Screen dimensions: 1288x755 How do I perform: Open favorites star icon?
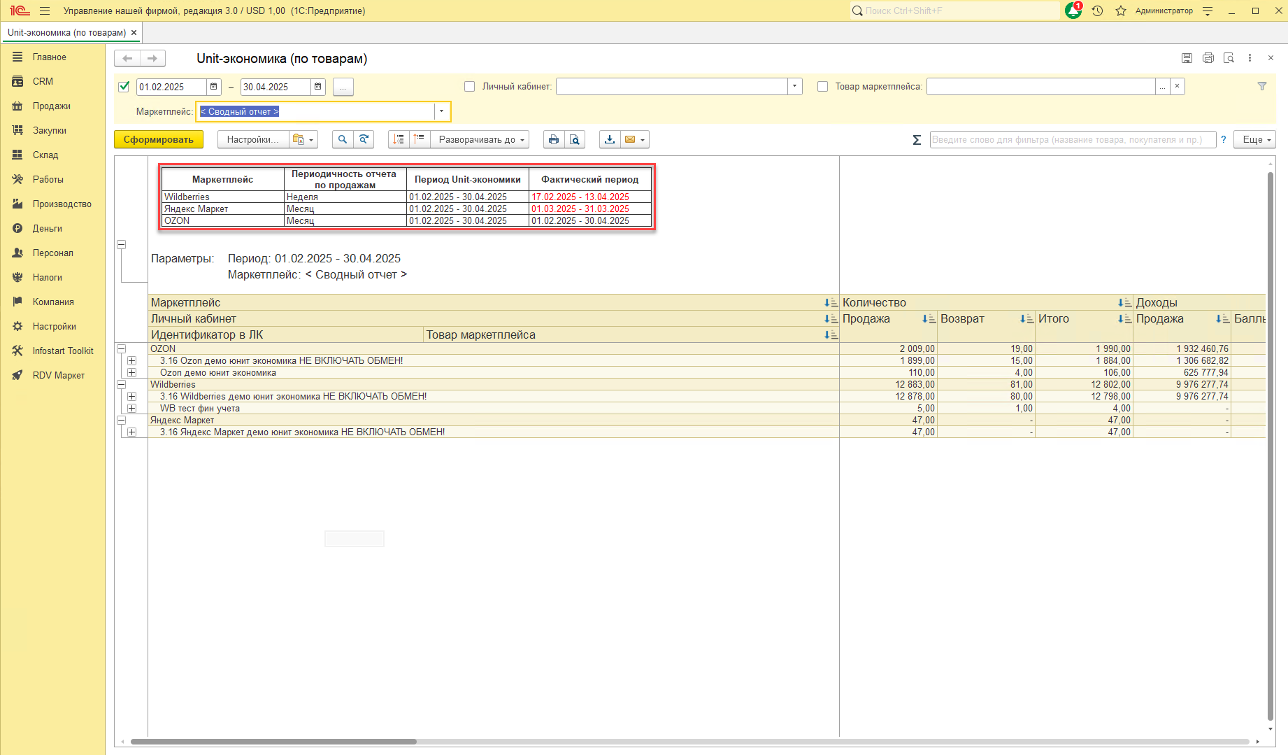pos(1120,10)
